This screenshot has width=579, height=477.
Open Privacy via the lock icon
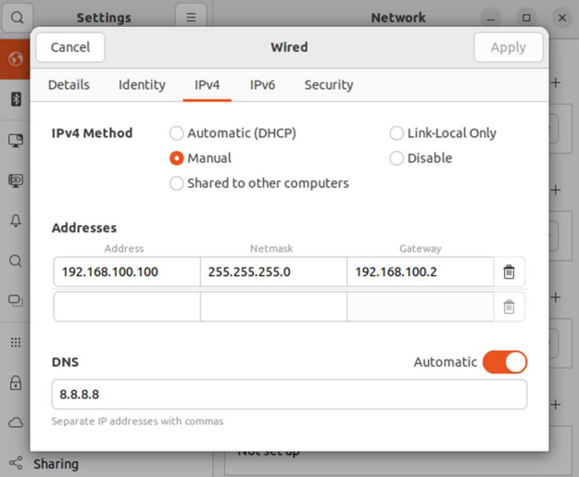click(x=16, y=383)
